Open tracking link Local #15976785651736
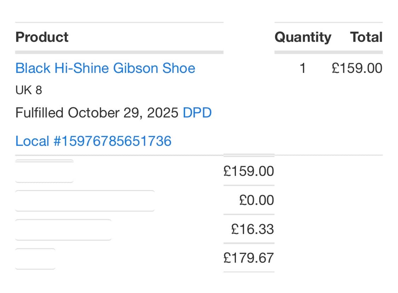Screen dimensions: 398x293 click(93, 141)
